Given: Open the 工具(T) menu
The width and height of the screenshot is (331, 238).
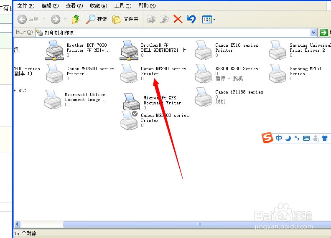Looking at the screenshot, I should pyautogui.click(x=123, y=6).
